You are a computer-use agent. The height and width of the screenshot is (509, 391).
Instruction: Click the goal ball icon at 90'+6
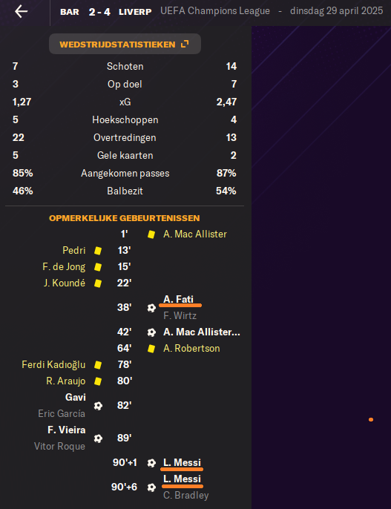151,487
